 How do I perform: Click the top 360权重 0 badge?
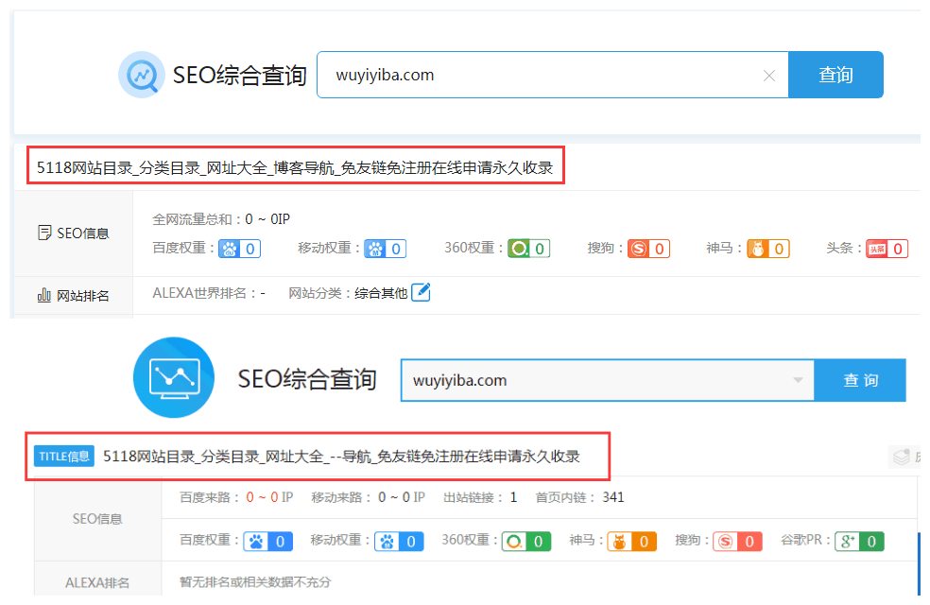point(529,249)
